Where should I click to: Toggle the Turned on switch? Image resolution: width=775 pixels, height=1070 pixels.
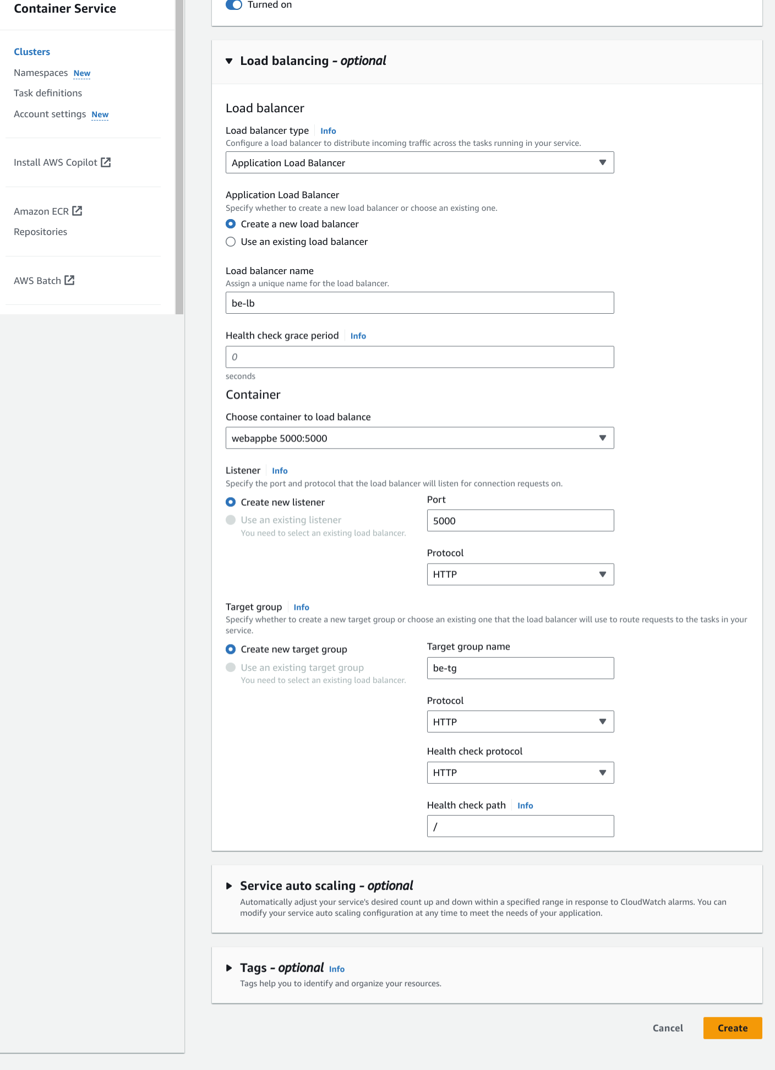coord(234,5)
